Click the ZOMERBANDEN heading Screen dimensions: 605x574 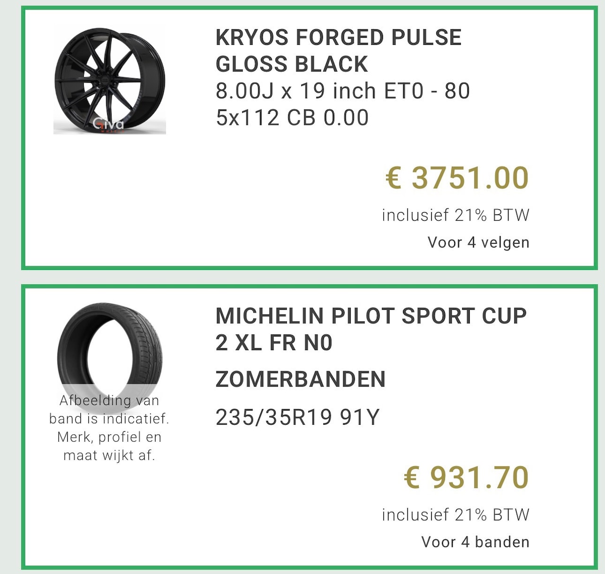[x=301, y=379]
